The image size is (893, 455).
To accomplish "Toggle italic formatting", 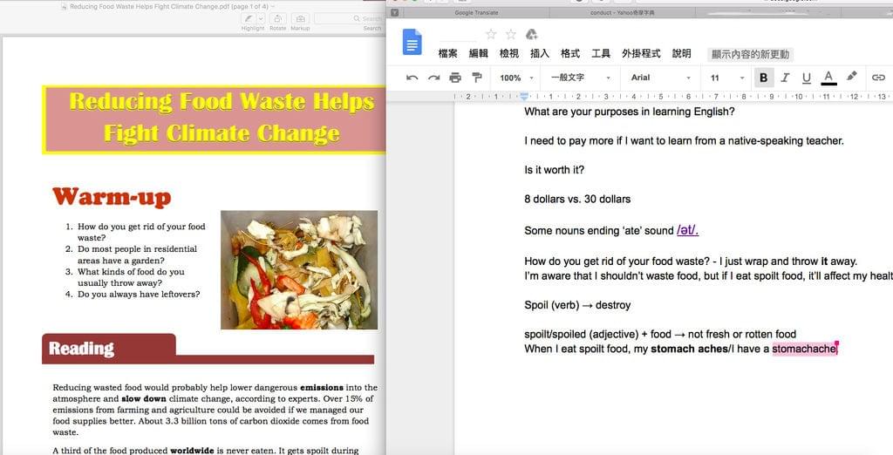I will (x=786, y=78).
